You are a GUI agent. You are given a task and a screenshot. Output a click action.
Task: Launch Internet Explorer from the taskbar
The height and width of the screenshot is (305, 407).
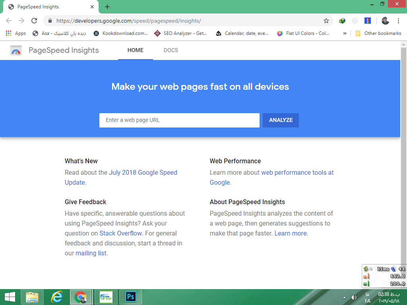(x=56, y=297)
